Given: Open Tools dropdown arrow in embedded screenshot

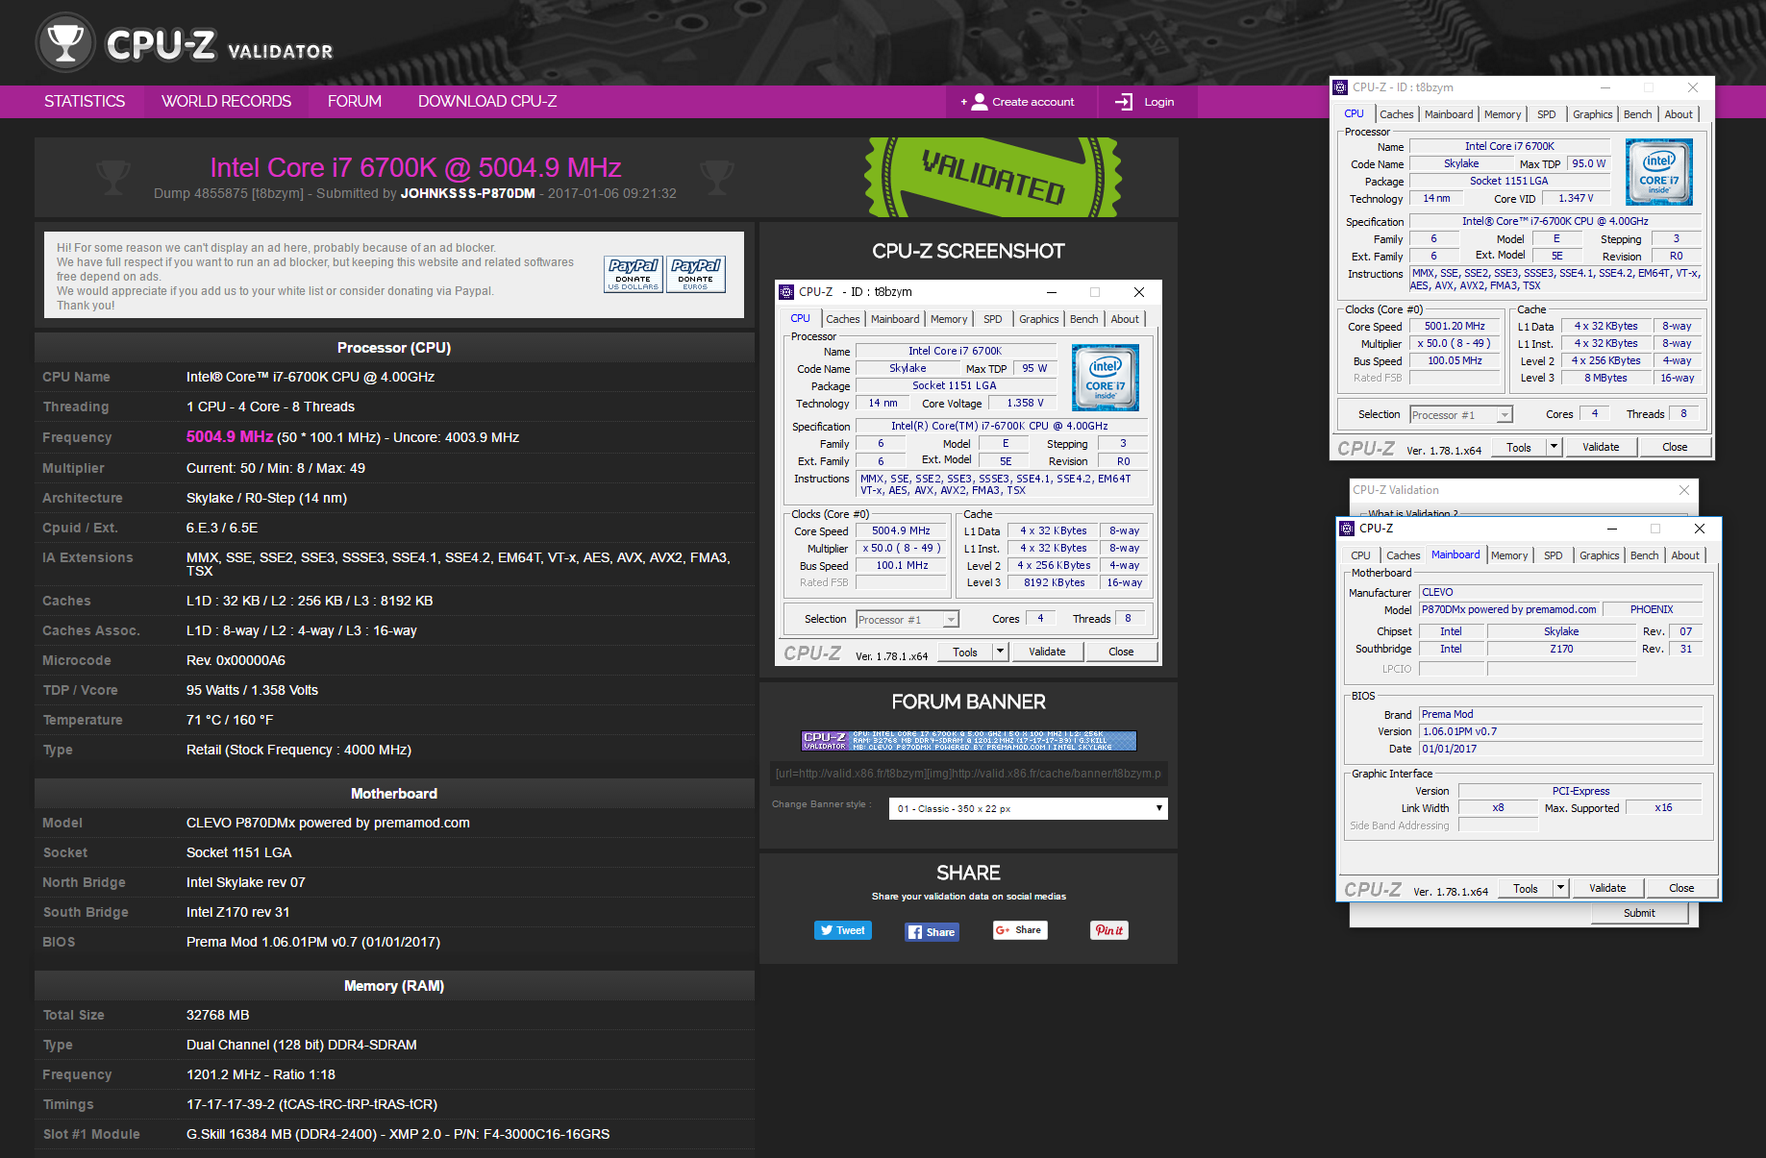Looking at the screenshot, I should click(x=1000, y=652).
